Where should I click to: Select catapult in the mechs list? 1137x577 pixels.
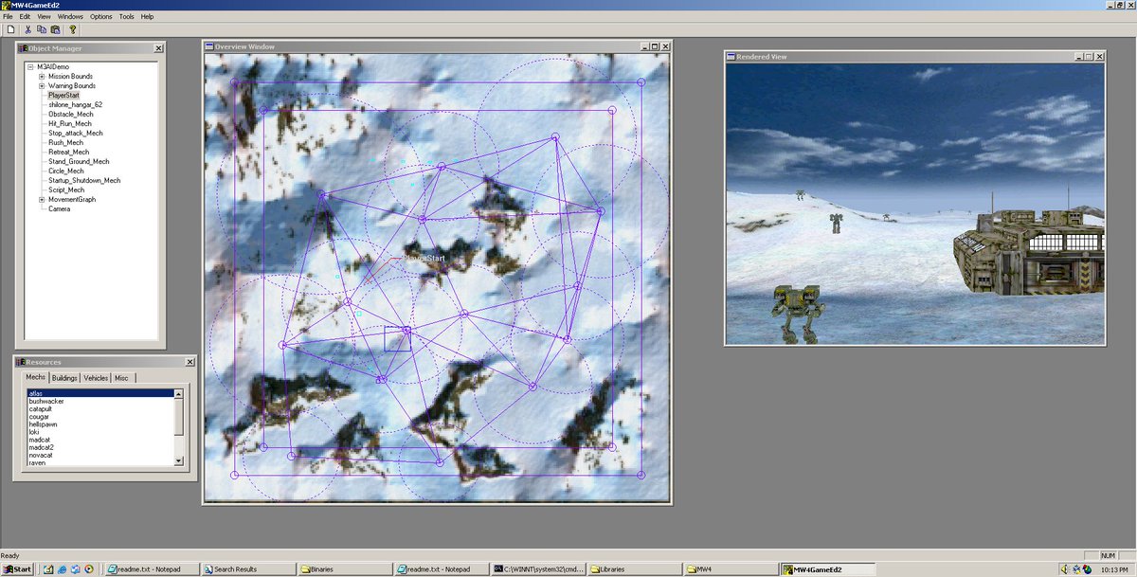point(100,408)
